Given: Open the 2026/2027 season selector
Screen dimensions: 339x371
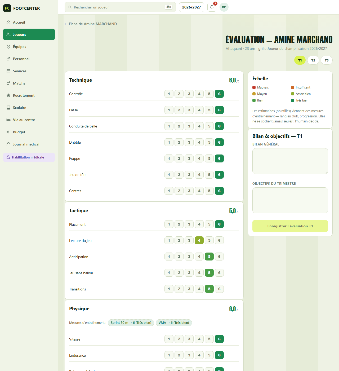Looking at the screenshot, I should tap(191, 7).
